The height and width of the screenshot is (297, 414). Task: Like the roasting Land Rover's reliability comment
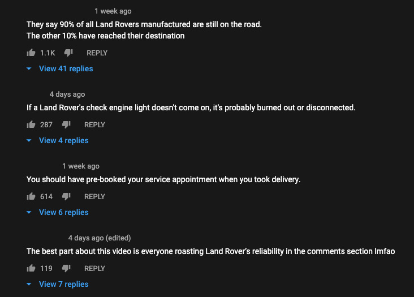pyautogui.click(x=31, y=268)
